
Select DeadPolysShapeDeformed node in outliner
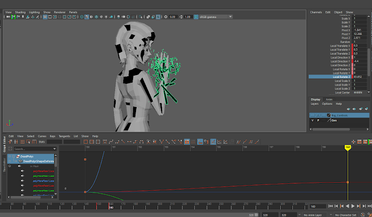coord(38,161)
